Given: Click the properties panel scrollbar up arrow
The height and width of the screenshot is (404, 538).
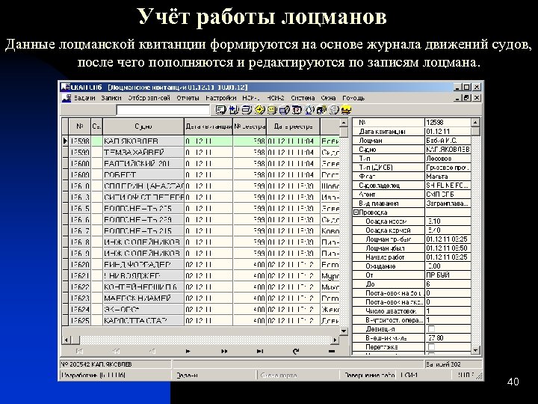Looking at the screenshot, I should (475, 122).
